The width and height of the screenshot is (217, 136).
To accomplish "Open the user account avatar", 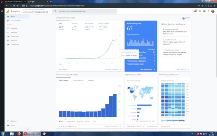I will (213, 11).
